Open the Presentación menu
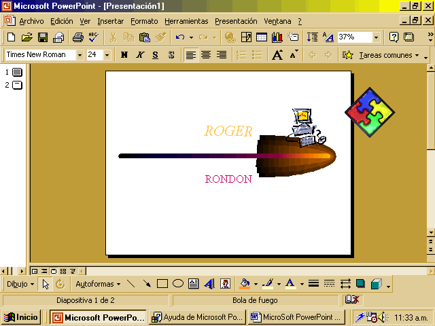The image size is (435, 326). coord(236,21)
